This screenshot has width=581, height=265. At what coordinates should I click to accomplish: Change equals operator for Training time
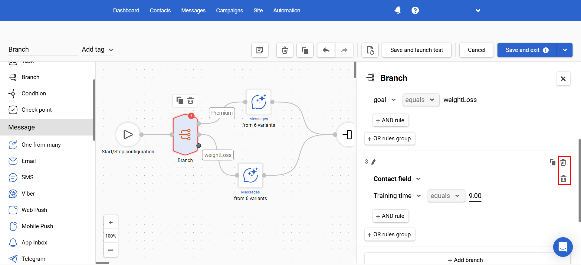click(x=446, y=196)
